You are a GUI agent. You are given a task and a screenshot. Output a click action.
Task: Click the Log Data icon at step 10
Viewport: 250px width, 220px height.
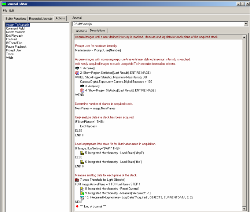(x=82, y=197)
